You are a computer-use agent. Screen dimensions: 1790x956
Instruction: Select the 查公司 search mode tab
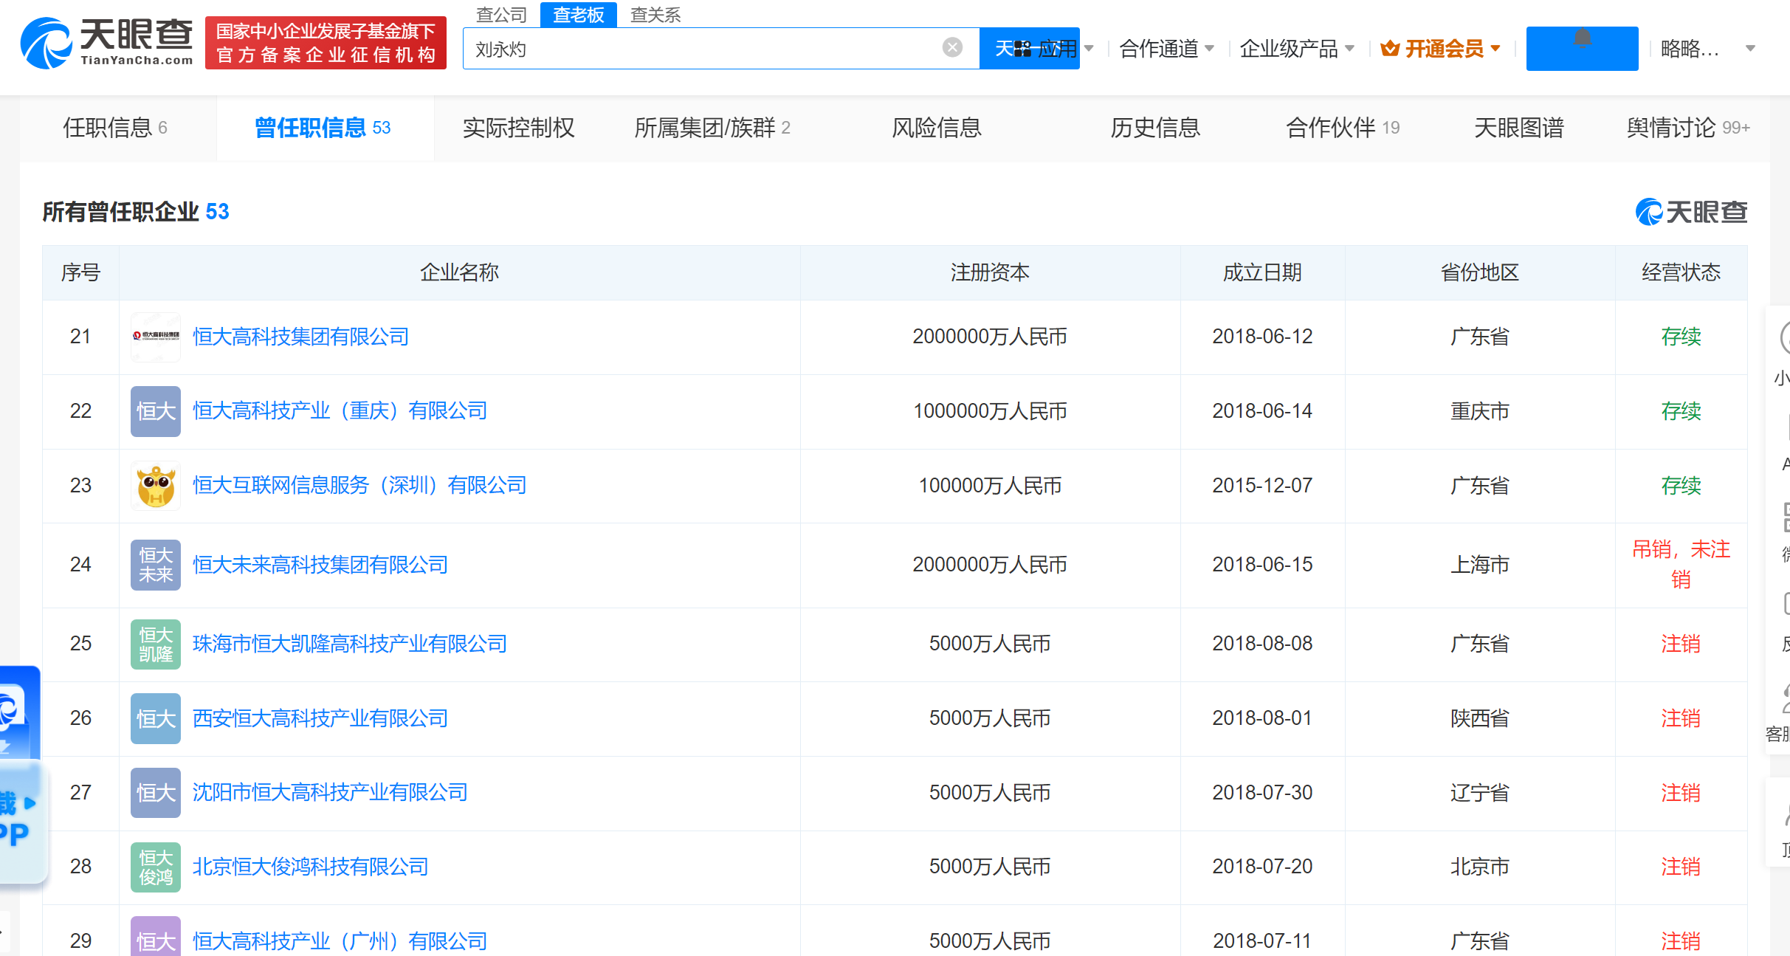pos(502,14)
